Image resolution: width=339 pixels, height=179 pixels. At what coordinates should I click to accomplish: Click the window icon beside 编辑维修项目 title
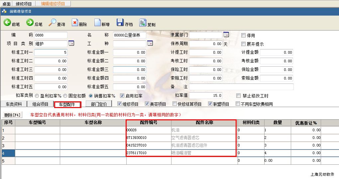4,11
